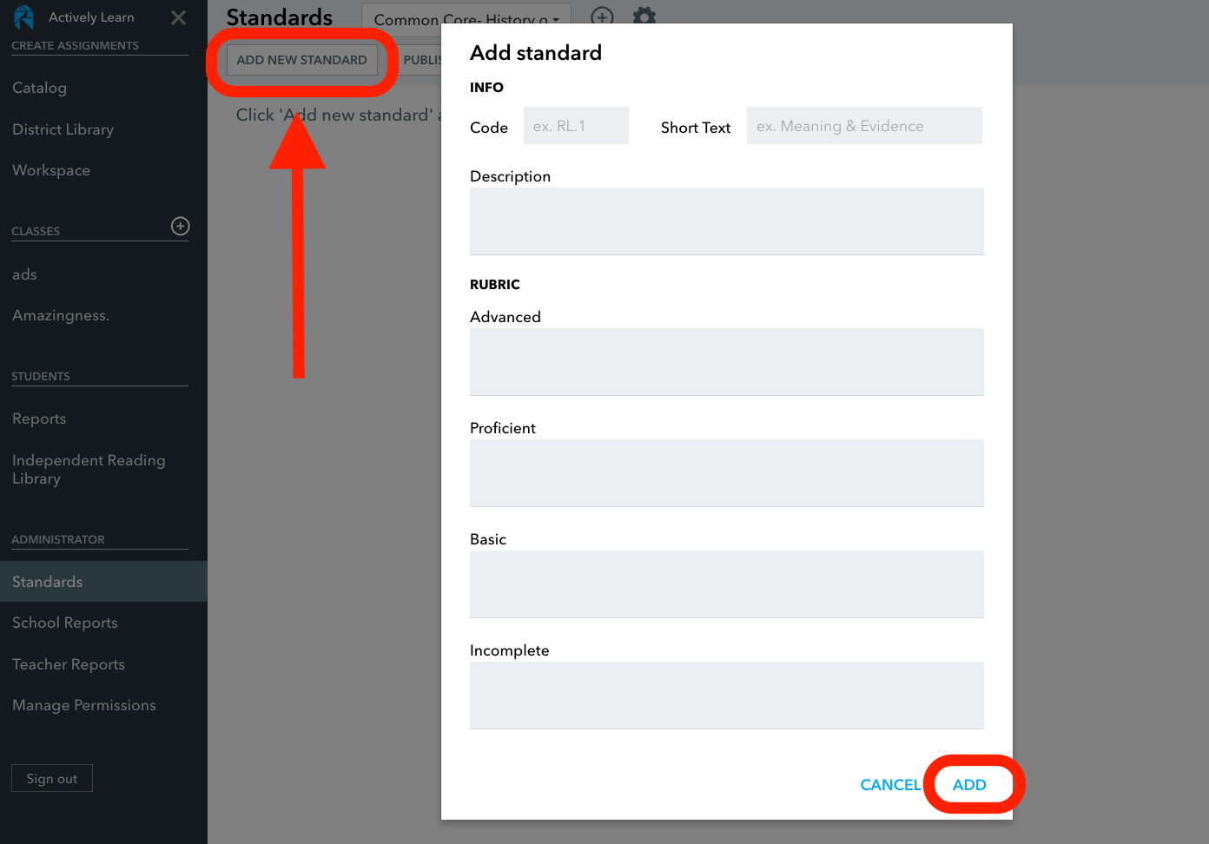Click into the Incomplete rubric text area
Image resolution: width=1209 pixels, height=844 pixels.
[x=727, y=696]
